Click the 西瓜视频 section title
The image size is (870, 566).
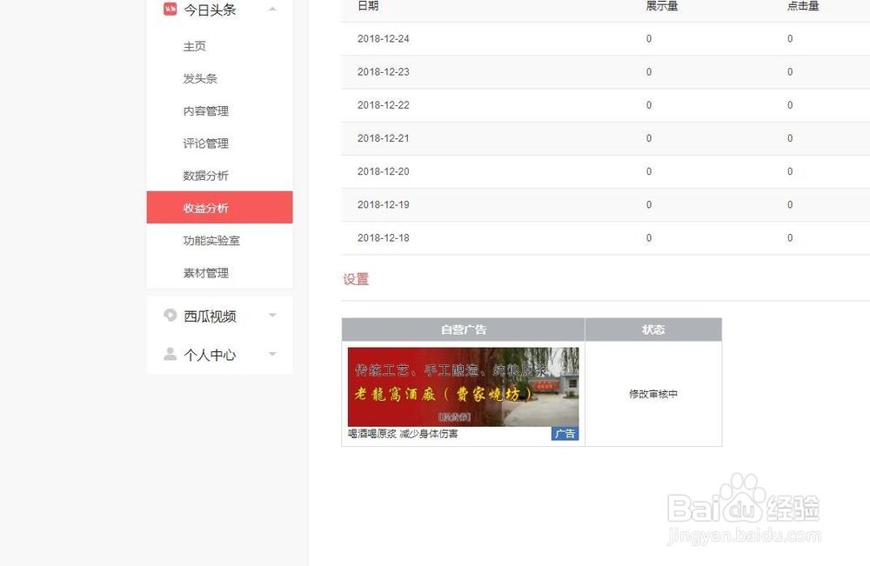point(210,316)
